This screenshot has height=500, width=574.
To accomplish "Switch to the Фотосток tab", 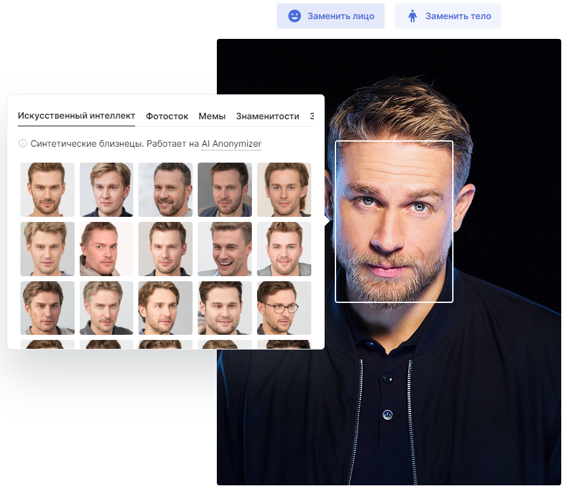I will tap(167, 116).
